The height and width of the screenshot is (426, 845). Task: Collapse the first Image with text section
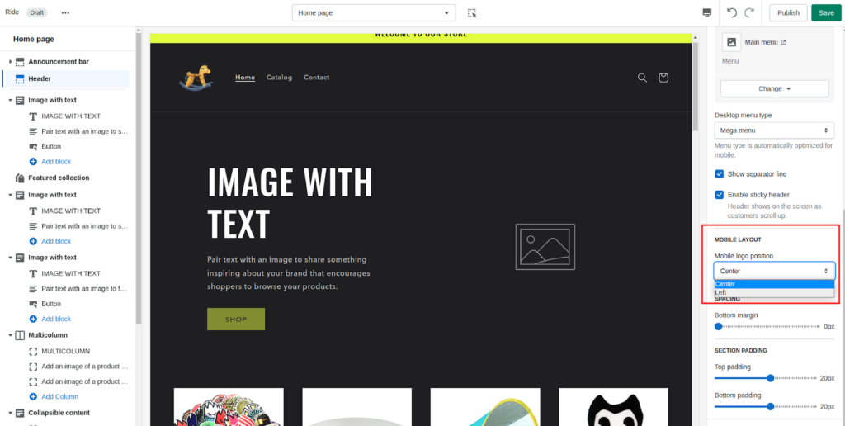pyautogui.click(x=10, y=100)
